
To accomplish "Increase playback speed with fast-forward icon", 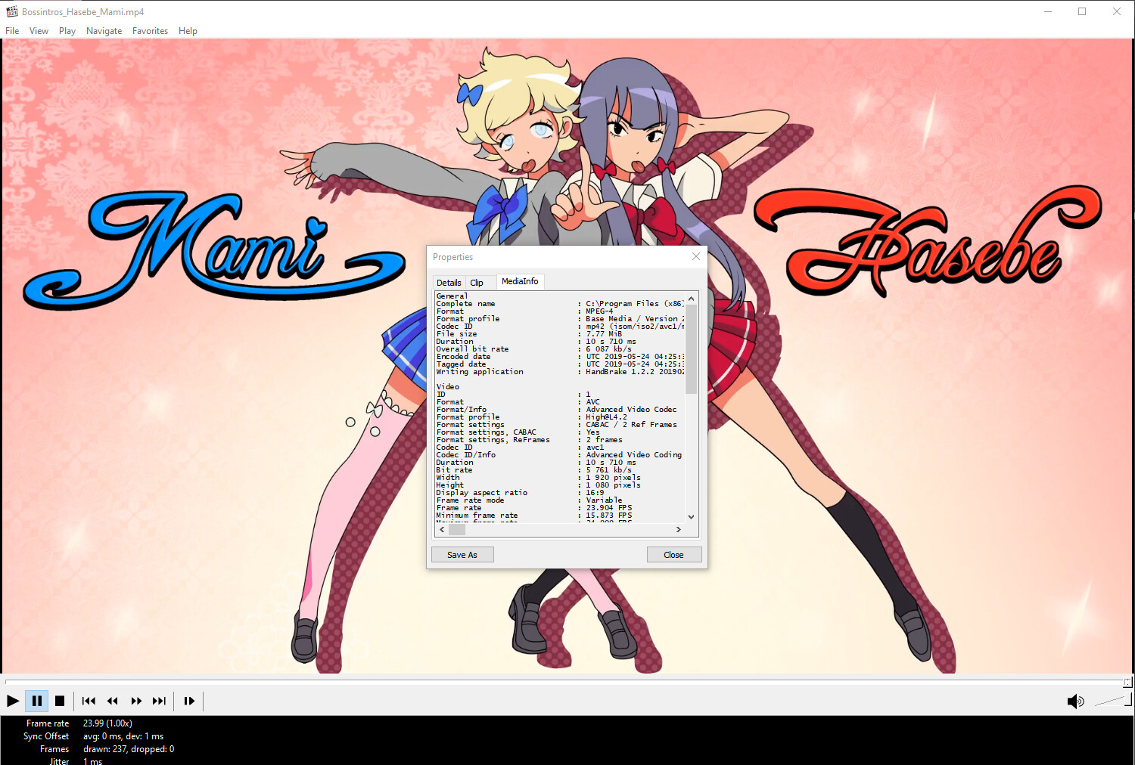I will point(136,701).
